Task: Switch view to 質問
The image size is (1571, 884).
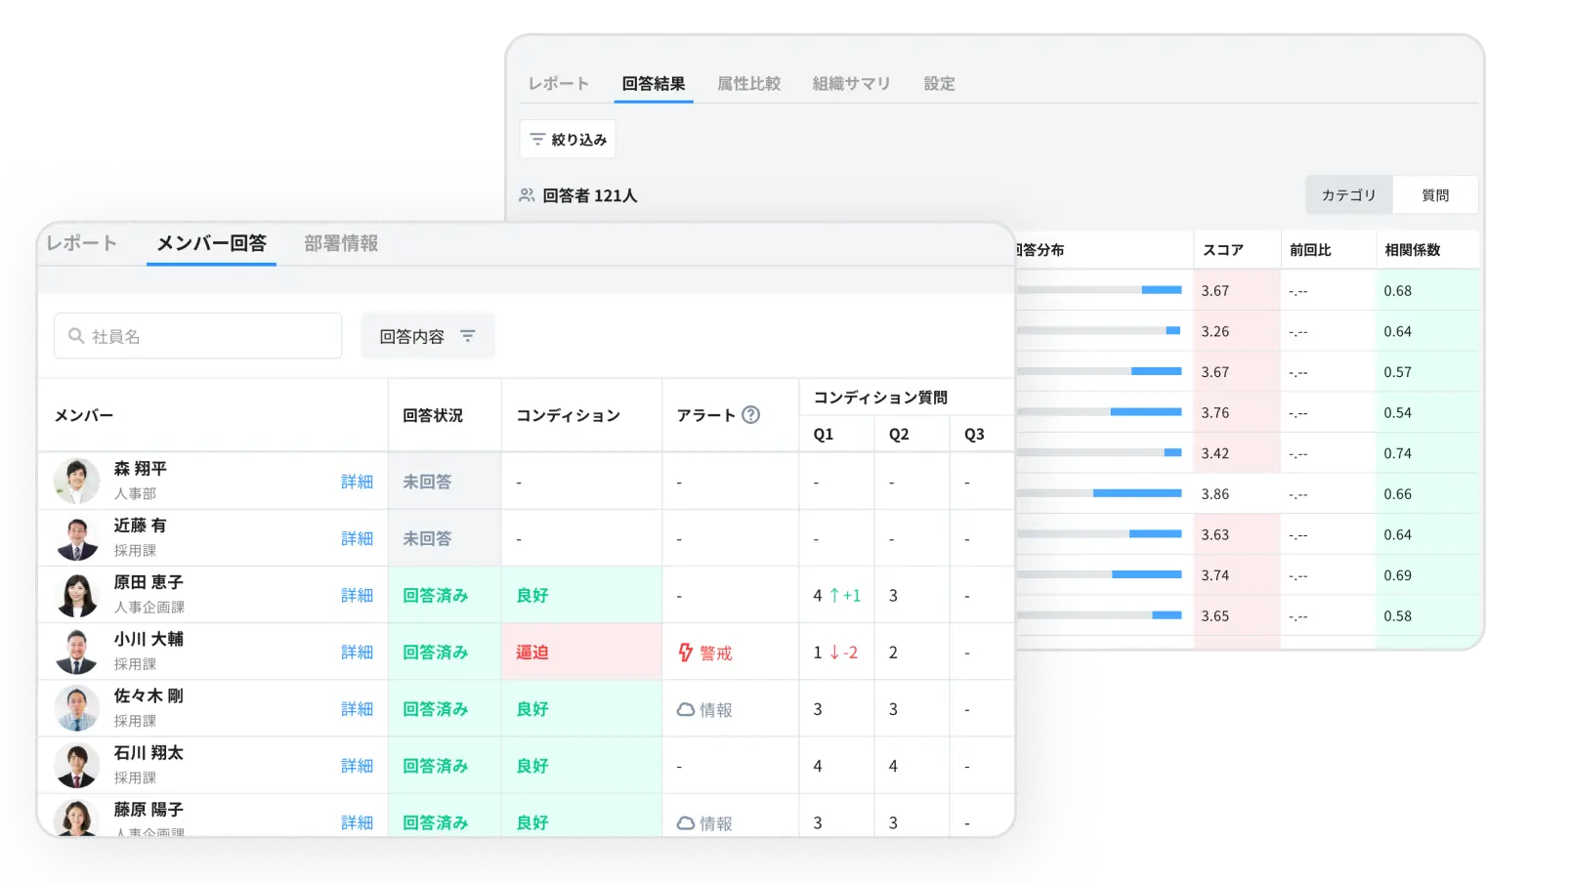Action: pyautogui.click(x=1434, y=195)
